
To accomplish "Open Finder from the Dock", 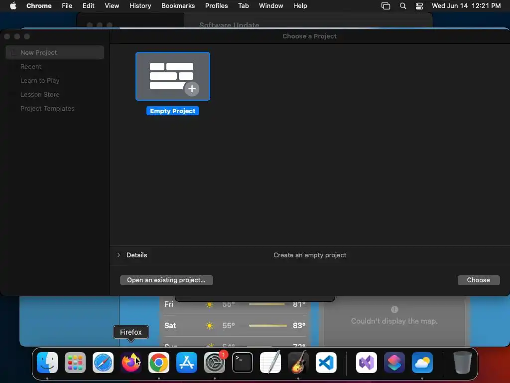I will tap(47, 363).
